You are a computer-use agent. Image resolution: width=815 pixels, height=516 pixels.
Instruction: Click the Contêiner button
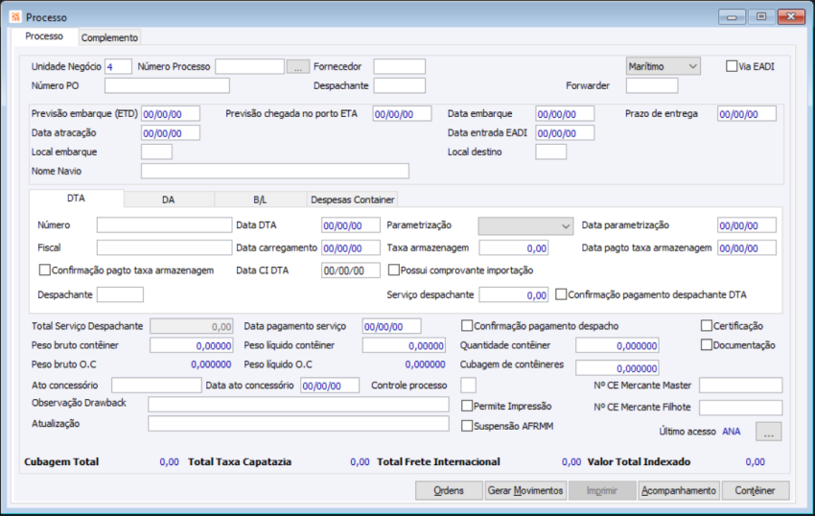756,490
